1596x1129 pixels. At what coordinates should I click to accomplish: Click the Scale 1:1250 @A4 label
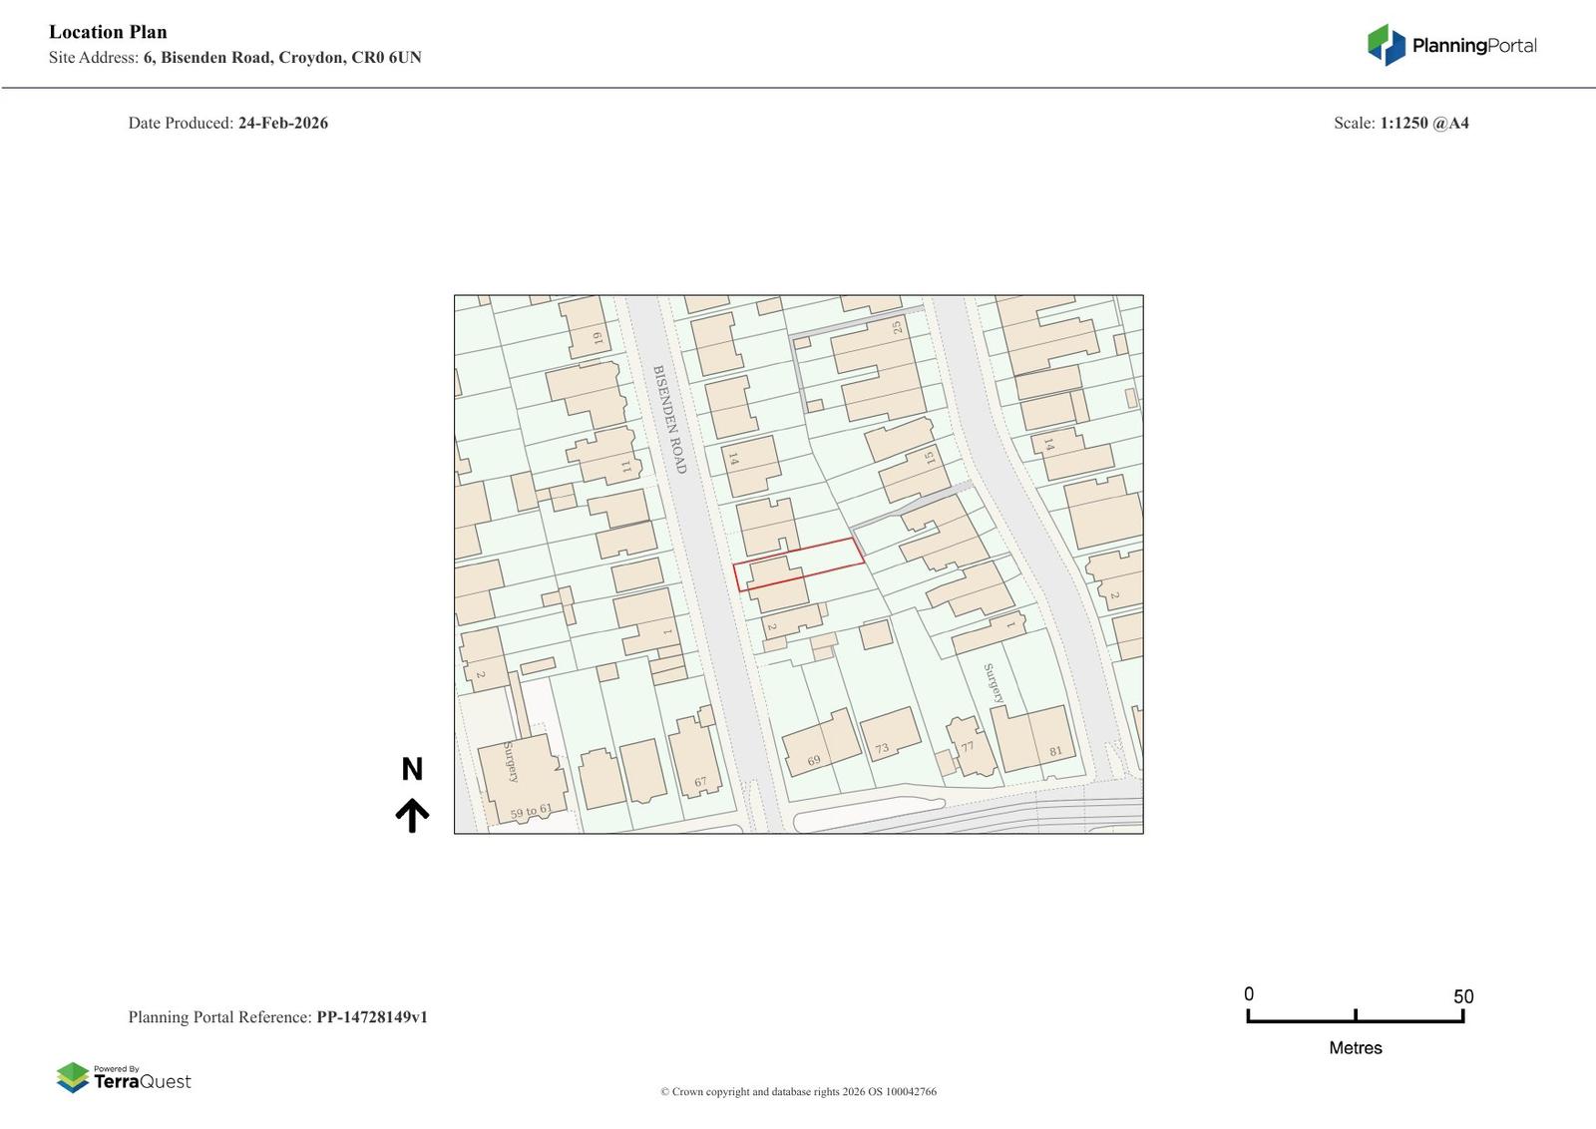point(1400,123)
